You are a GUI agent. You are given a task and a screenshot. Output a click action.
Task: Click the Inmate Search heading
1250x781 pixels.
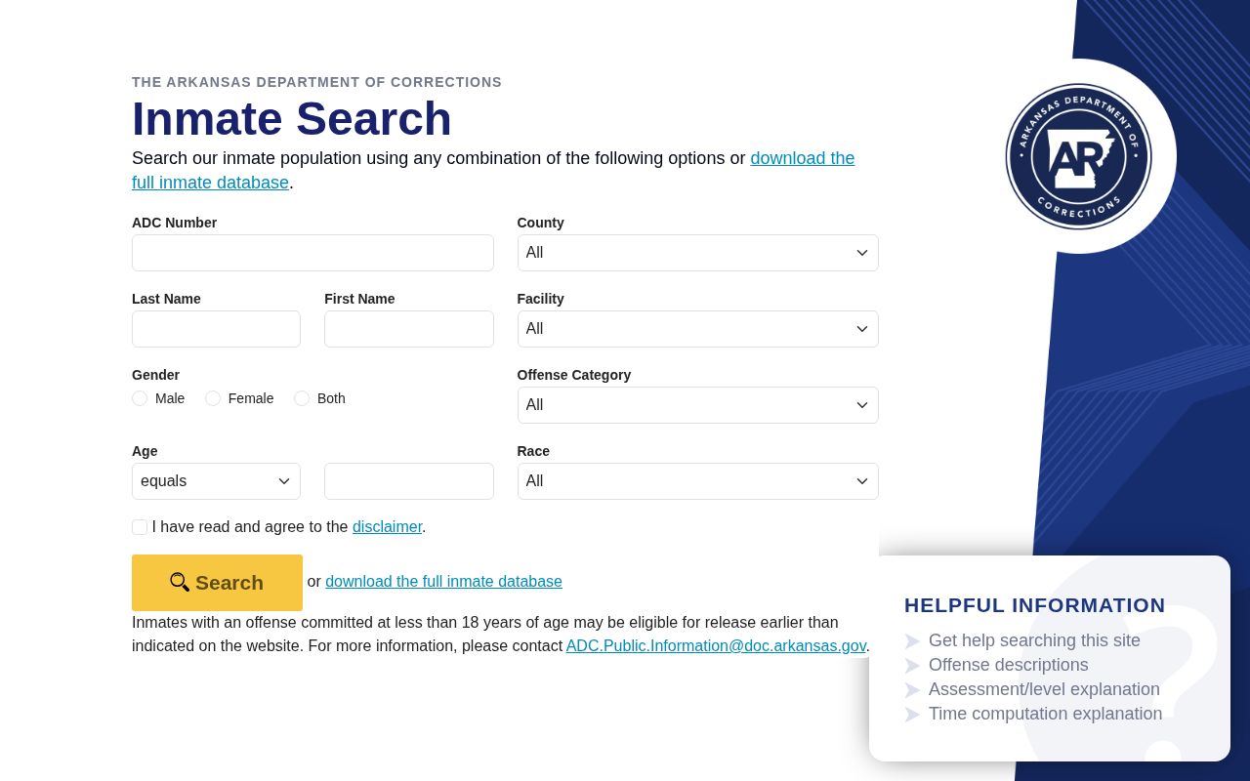pos(292,119)
